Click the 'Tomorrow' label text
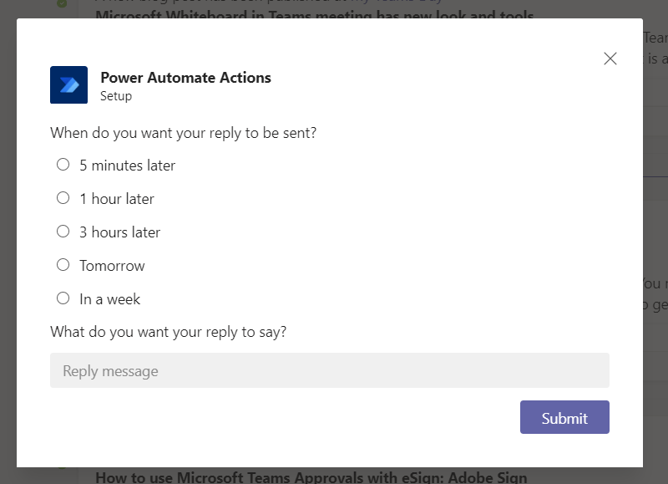Image resolution: width=668 pixels, height=484 pixels. coord(112,266)
